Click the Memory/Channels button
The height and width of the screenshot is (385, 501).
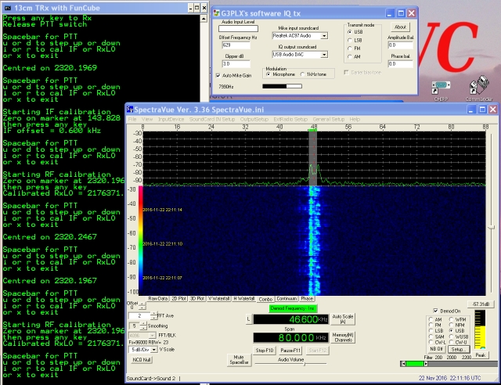344,337
